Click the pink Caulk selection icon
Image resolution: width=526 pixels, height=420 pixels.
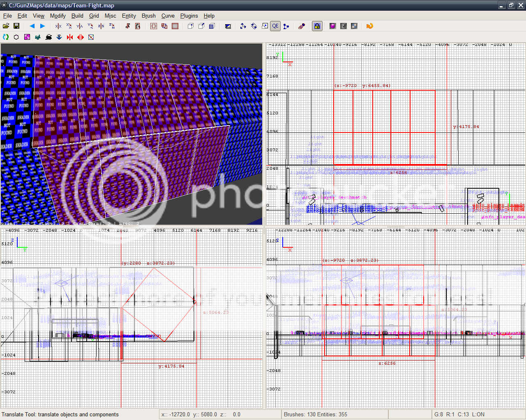click(27, 37)
